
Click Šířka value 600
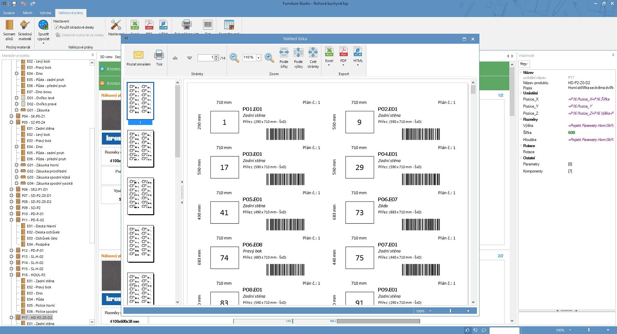tap(571, 133)
